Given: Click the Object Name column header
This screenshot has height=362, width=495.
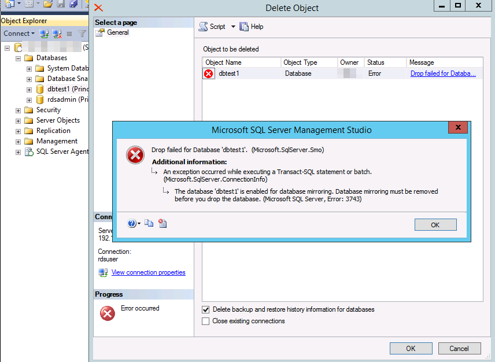Looking at the screenshot, I should (242, 62).
